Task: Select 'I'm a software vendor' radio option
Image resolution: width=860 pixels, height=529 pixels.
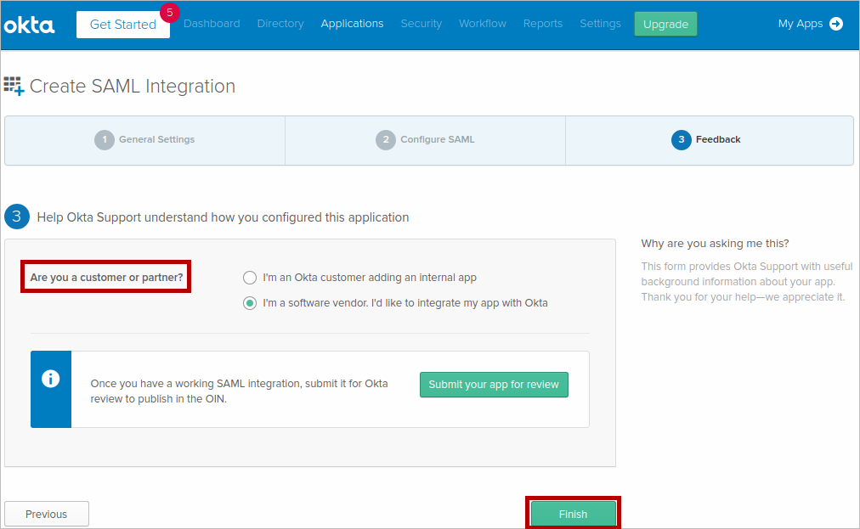Action: click(250, 303)
